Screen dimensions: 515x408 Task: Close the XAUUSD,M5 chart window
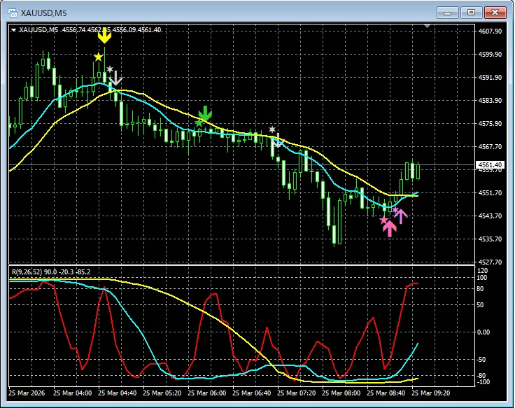(x=495, y=13)
